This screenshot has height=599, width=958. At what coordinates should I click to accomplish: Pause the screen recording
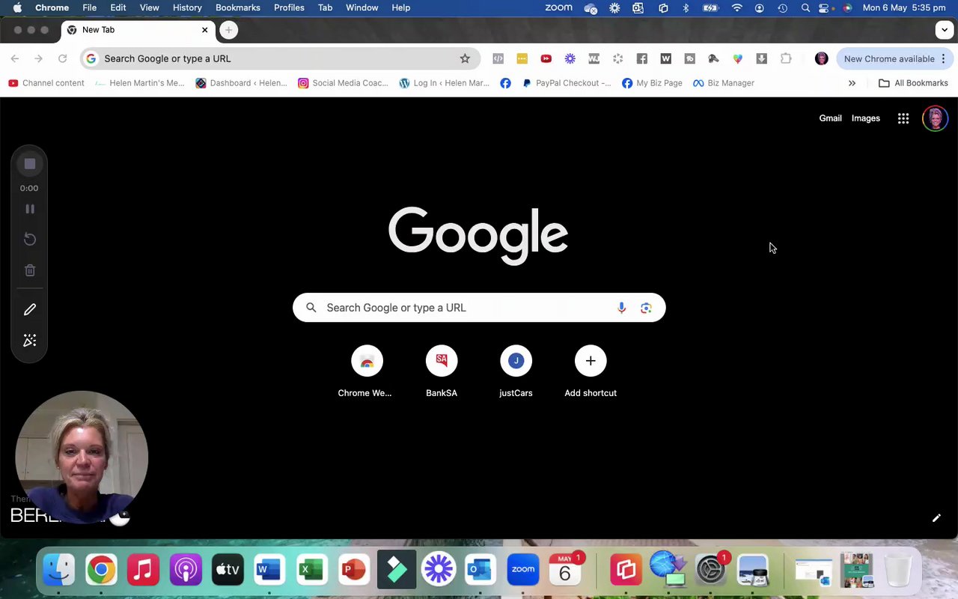30,209
